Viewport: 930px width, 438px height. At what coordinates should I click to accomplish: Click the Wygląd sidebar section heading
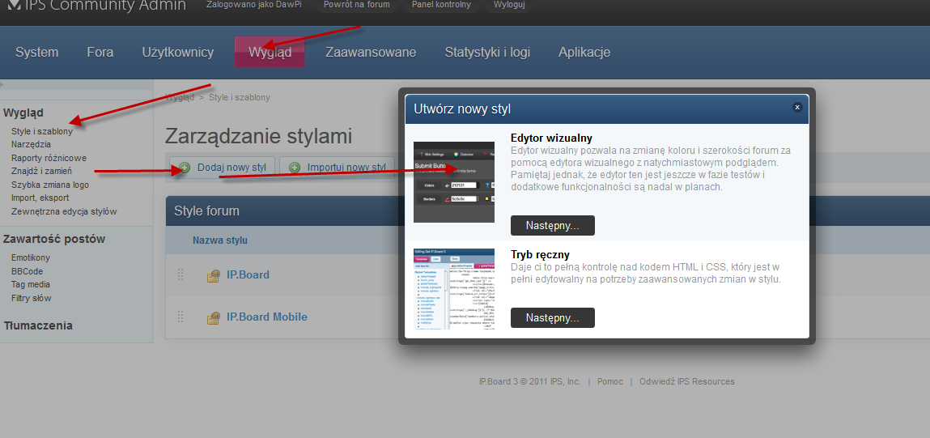point(23,113)
